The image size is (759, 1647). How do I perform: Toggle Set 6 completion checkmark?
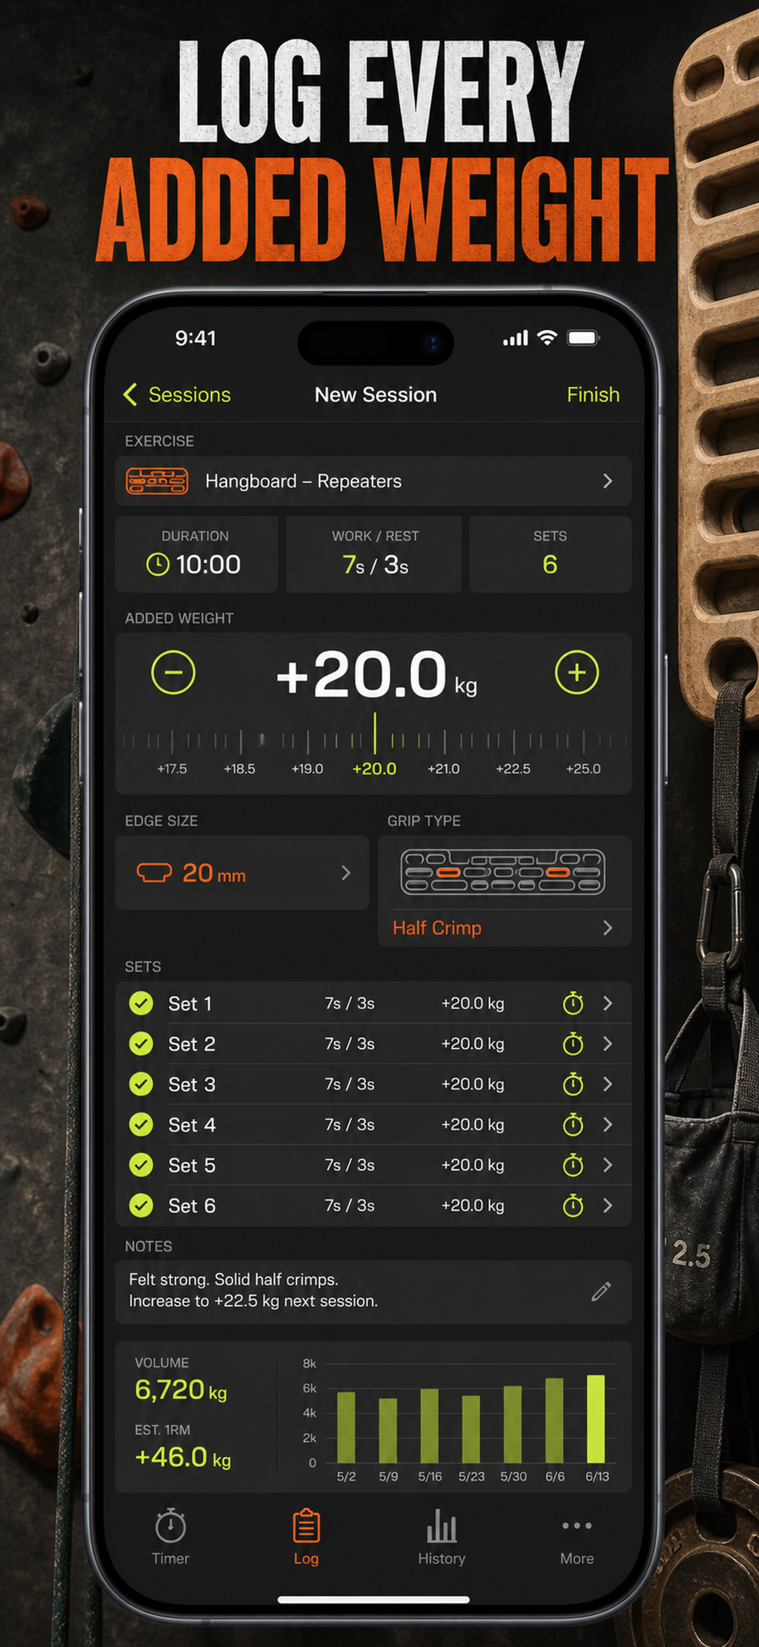(141, 1205)
